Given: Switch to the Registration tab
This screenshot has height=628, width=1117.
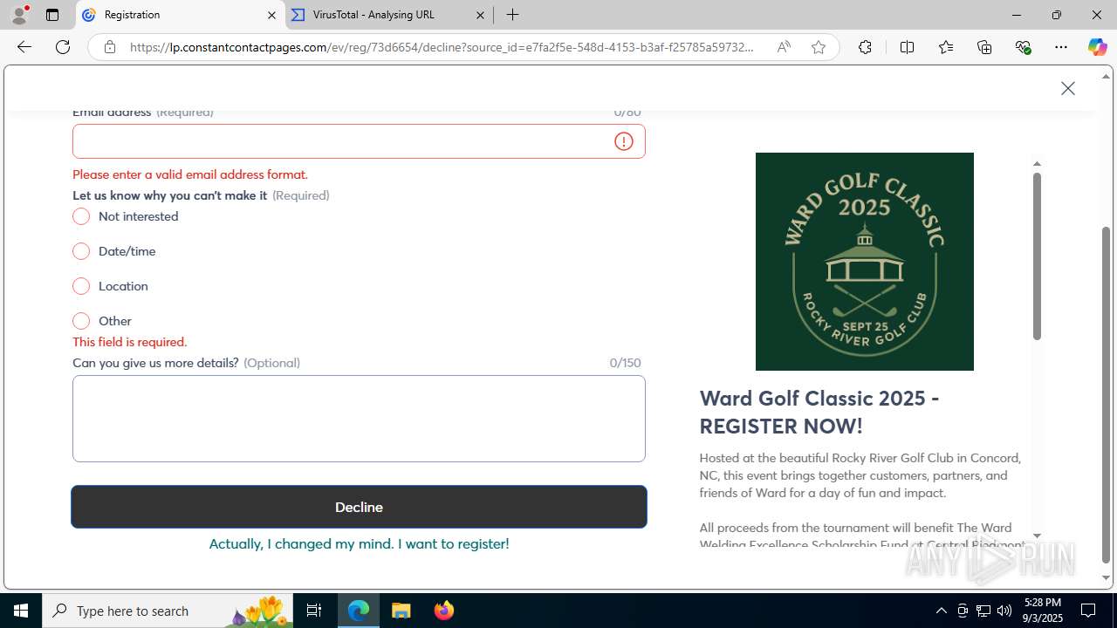Looking at the screenshot, I should coord(181,15).
